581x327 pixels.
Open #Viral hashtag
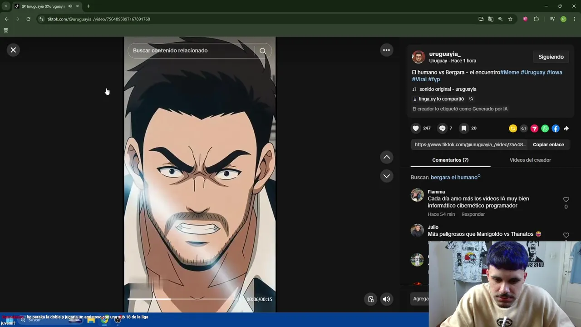(419, 79)
